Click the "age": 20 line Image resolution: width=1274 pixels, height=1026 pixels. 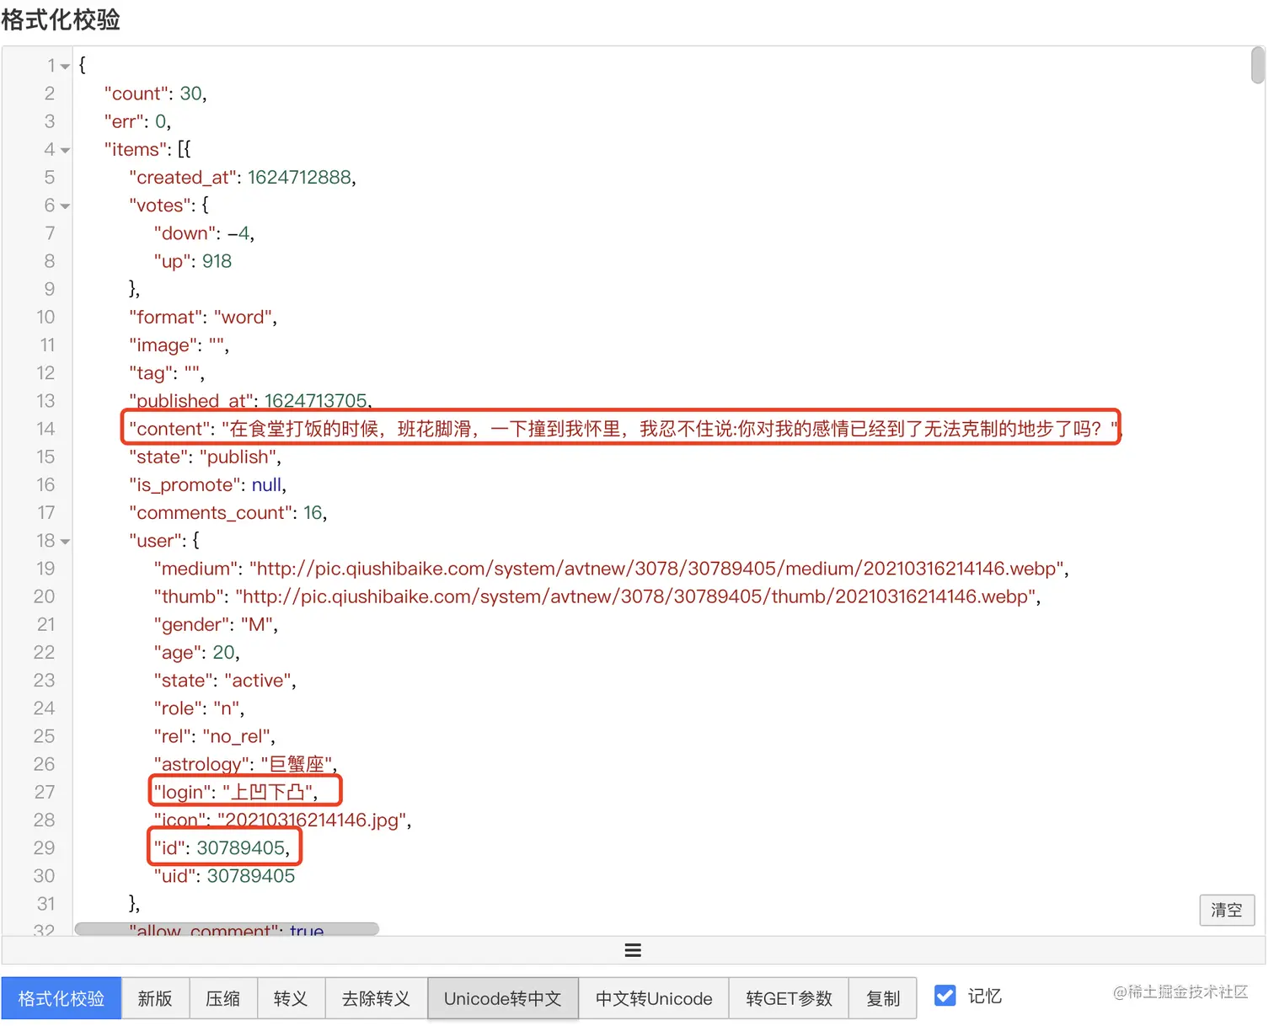197,652
